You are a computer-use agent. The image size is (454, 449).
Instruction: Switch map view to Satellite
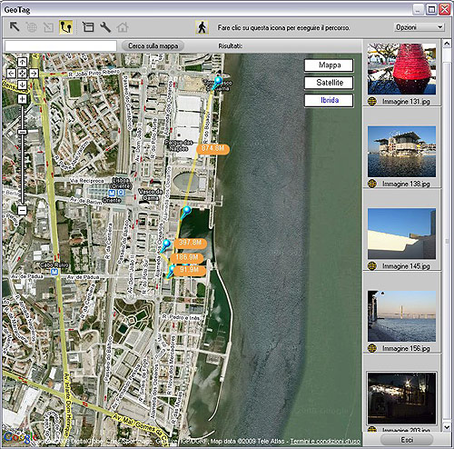pos(329,83)
